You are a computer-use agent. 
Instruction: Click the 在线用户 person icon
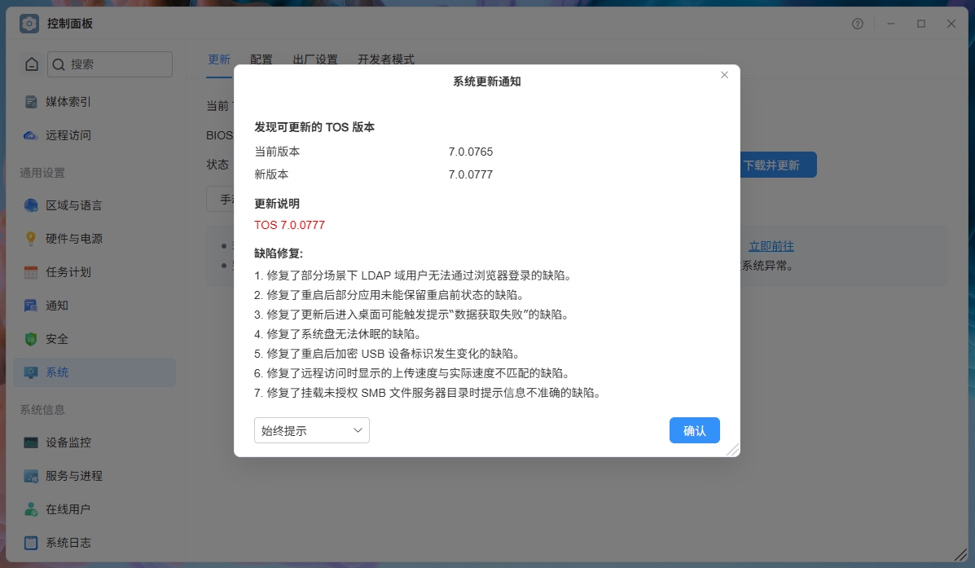click(30, 509)
